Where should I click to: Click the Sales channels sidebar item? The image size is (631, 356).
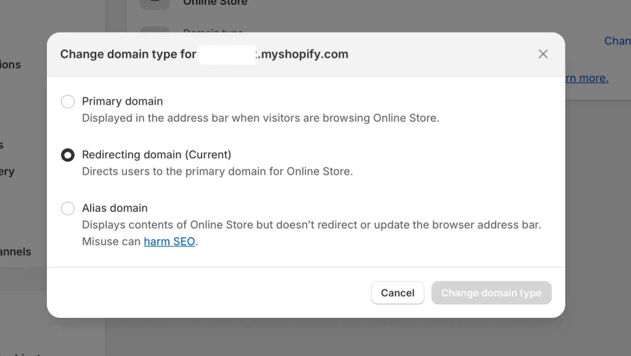click(x=15, y=251)
